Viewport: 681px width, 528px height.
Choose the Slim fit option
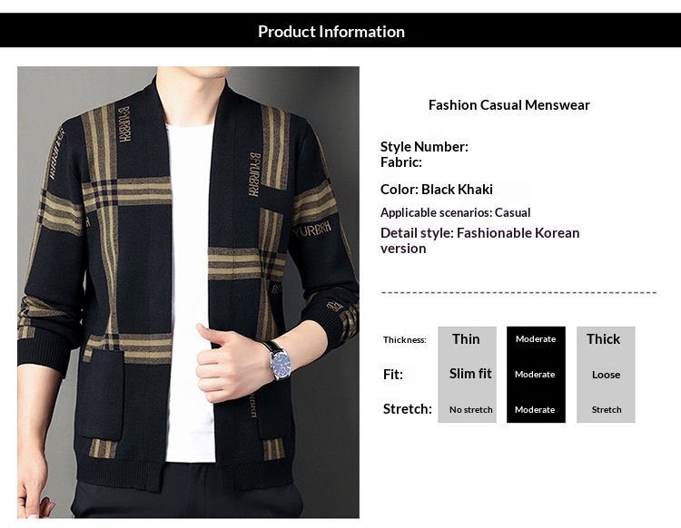point(470,374)
